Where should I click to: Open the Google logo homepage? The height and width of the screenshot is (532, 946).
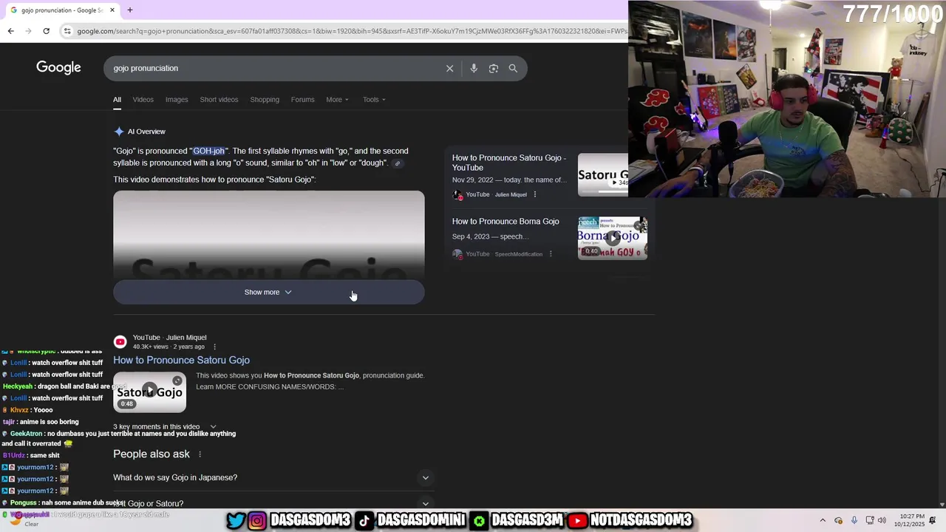tap(58, 67)
